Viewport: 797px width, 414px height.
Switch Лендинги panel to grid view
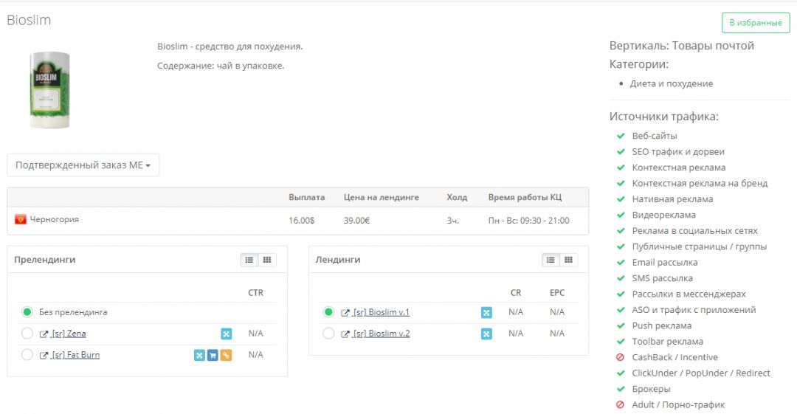568,260
